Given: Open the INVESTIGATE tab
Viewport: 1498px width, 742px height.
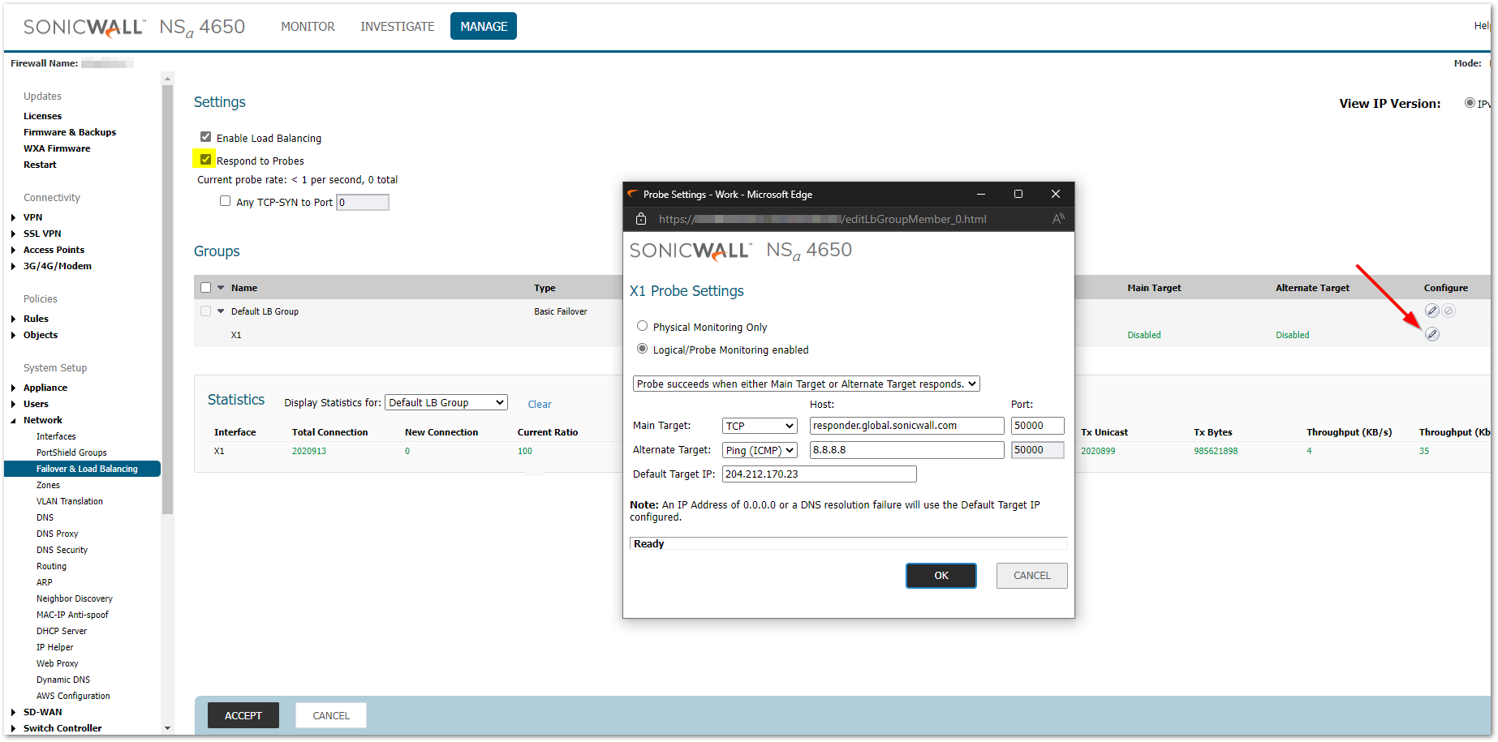Looking at the screenshot, I should tap(397, 27).
